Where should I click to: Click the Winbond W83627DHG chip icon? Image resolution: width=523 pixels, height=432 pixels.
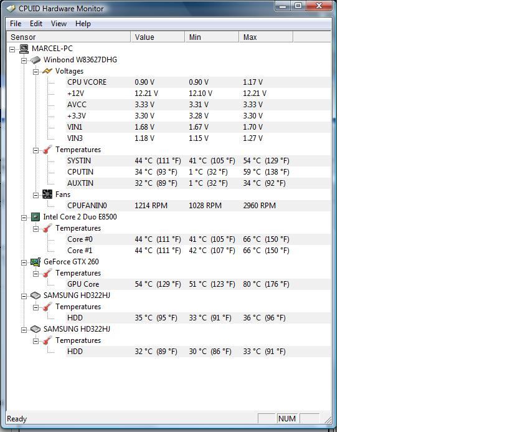tap(35, 60)
